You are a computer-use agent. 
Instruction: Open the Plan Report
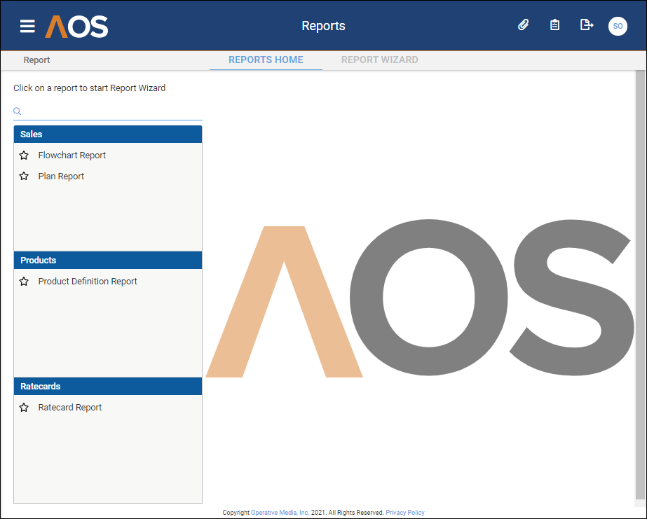(61, 176)
